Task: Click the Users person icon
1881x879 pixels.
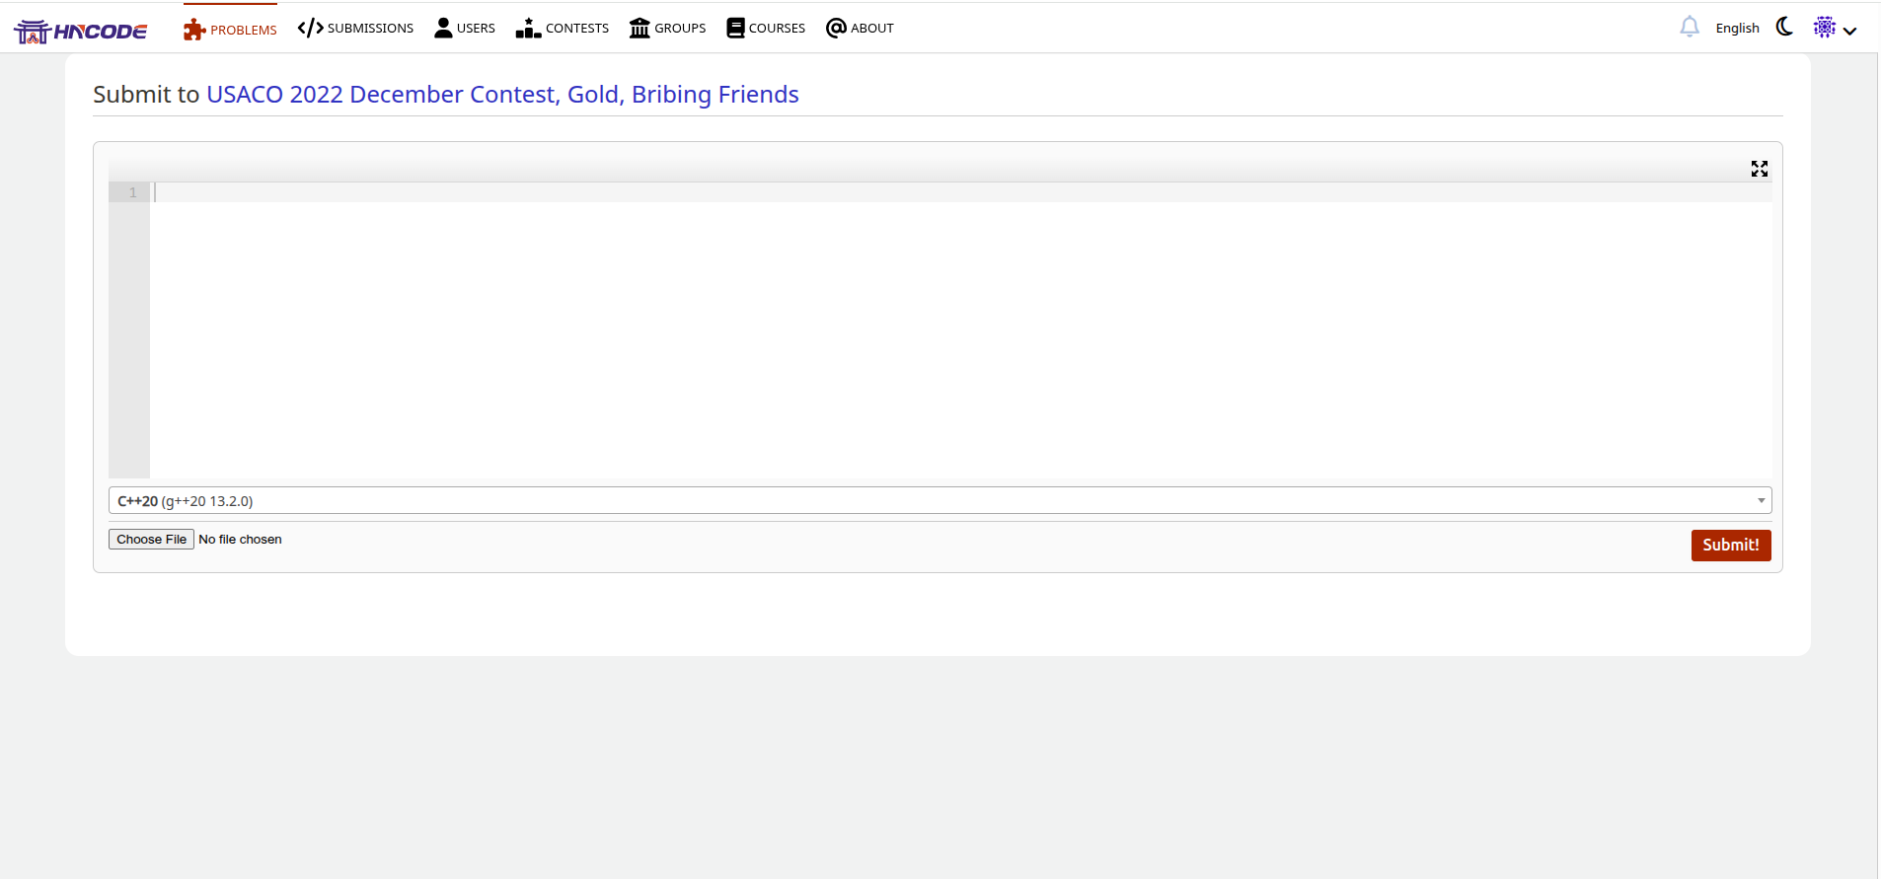Action: (x=443, y=28)
